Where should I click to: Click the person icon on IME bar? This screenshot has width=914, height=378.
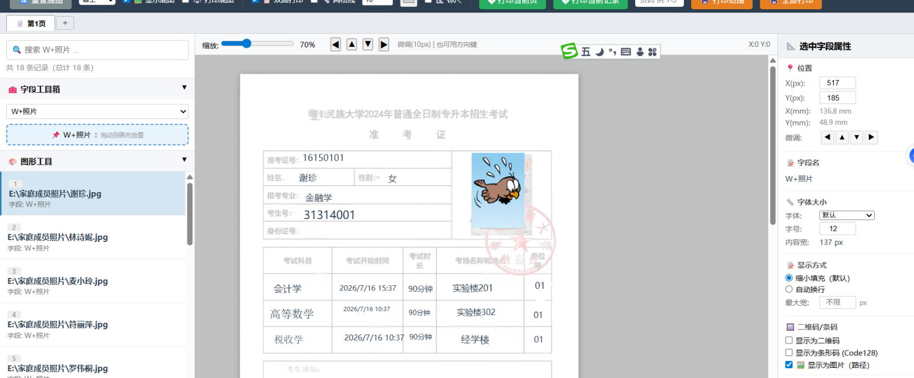[x=640, y=51]
